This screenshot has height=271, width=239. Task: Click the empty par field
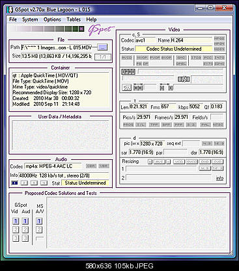[x=175, y=152]
